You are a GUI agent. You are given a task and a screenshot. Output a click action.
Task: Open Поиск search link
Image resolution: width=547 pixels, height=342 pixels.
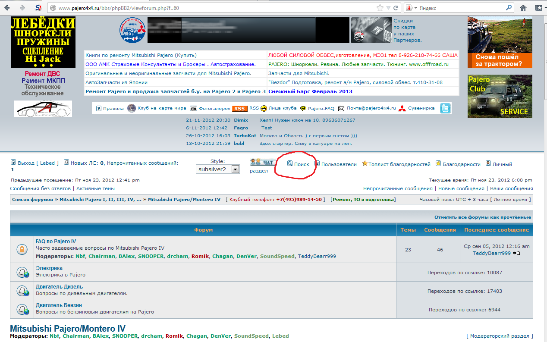[x=302, y=164]
